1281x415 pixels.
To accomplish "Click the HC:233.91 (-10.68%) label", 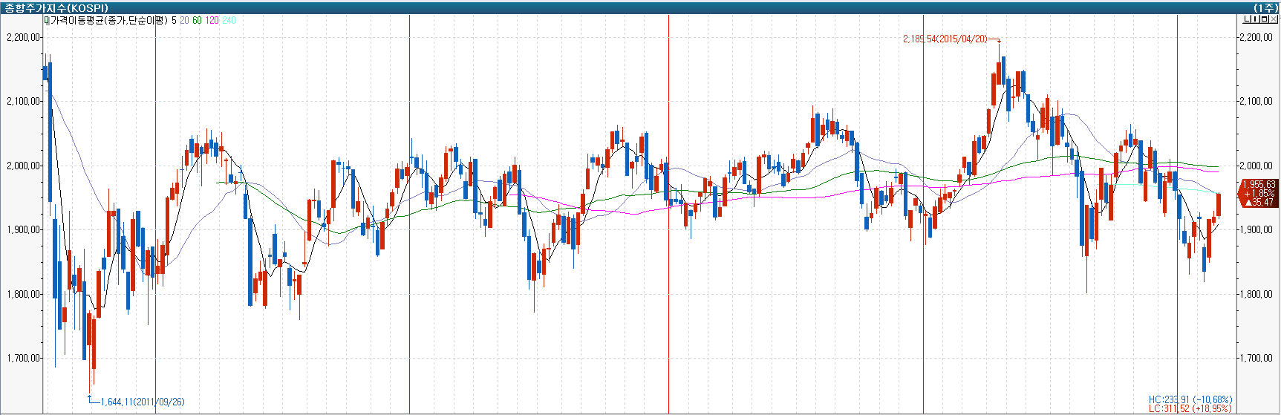I will [x=1190, y=399].
